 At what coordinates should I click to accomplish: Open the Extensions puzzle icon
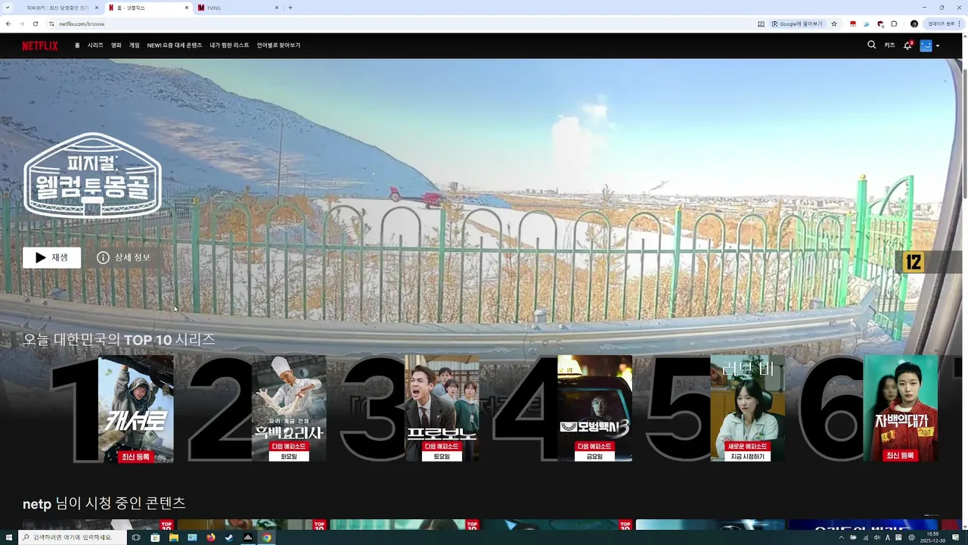(894, 23)
